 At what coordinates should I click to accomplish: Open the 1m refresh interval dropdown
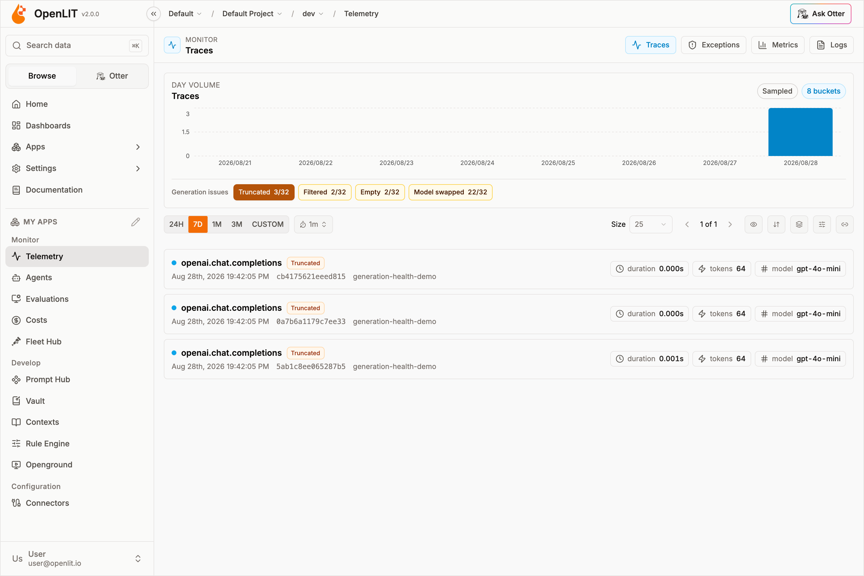click(313, 224)
